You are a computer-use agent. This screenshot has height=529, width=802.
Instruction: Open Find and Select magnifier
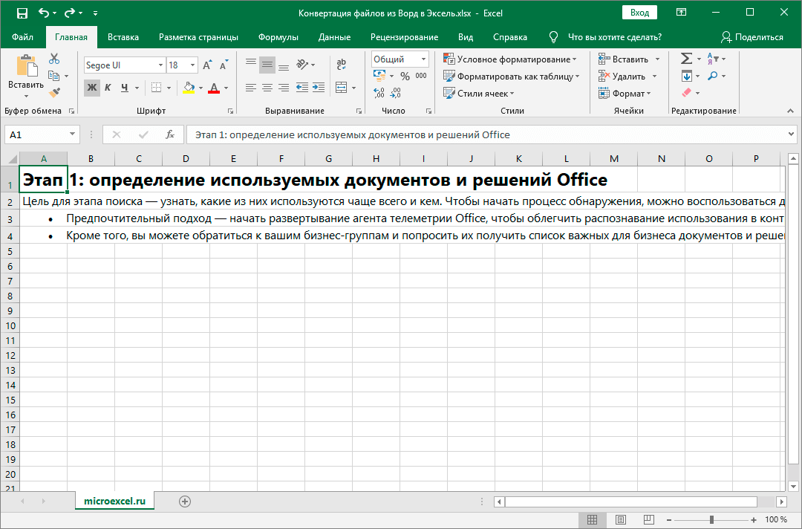click(x=712, y=76)
